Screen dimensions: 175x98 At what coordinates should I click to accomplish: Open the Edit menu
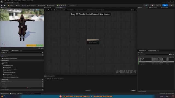tap(8, 1)
